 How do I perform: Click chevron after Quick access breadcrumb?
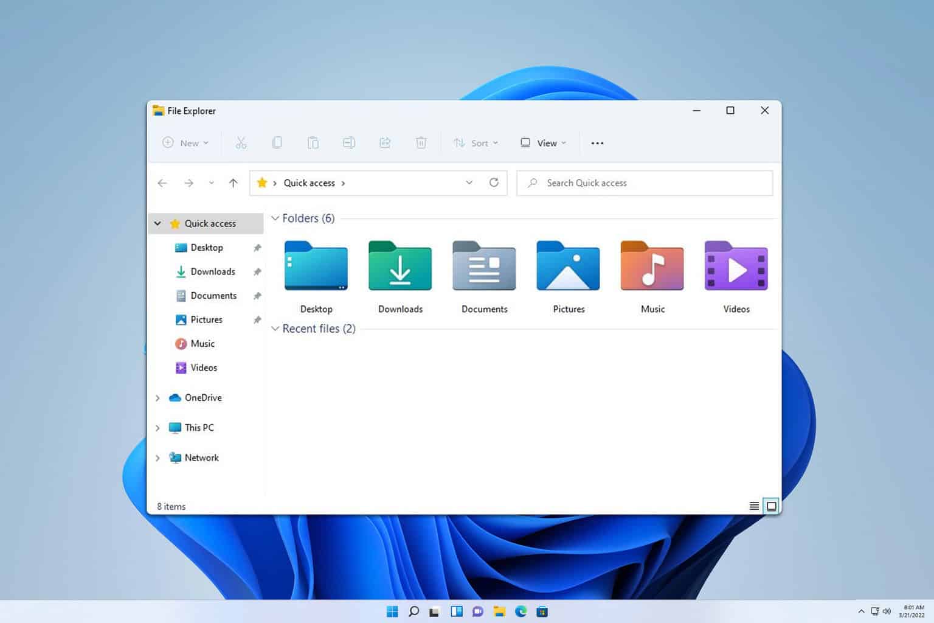[x=343, y=183]
